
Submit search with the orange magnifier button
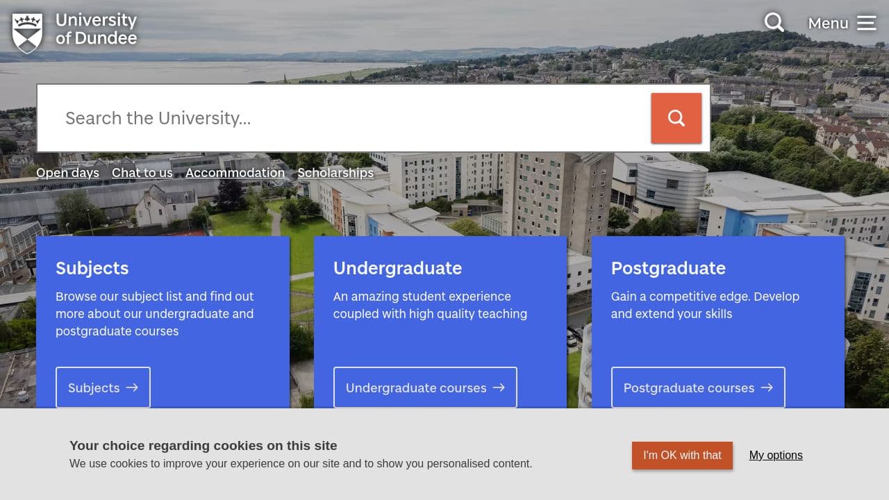[676, 118]
